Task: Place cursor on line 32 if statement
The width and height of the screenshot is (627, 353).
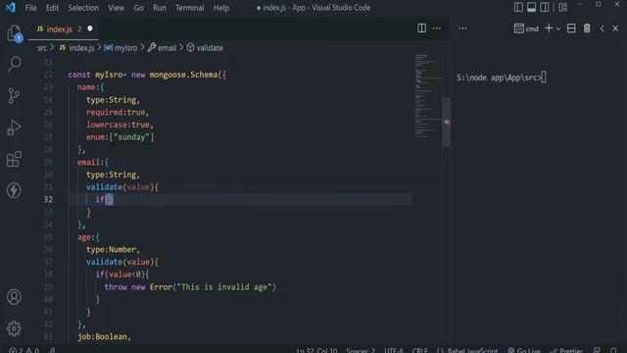Action: 104,199
